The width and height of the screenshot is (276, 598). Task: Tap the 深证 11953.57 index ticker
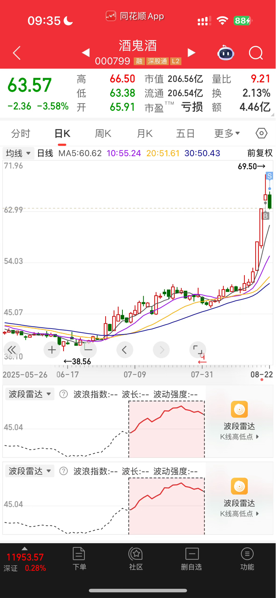point(25,562)
